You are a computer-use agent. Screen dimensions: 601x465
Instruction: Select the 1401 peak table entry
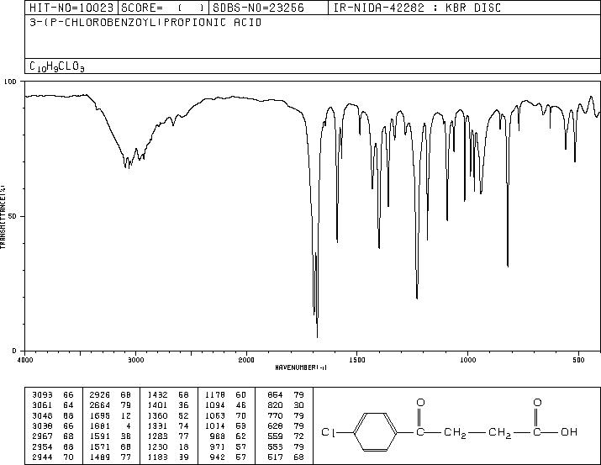[x=168, y=405]
